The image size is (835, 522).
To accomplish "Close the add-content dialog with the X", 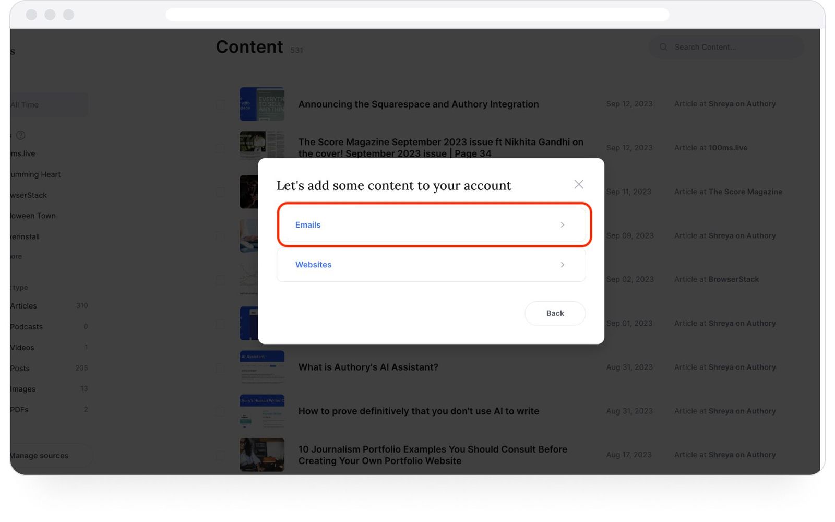I will (x=578, y=184).
